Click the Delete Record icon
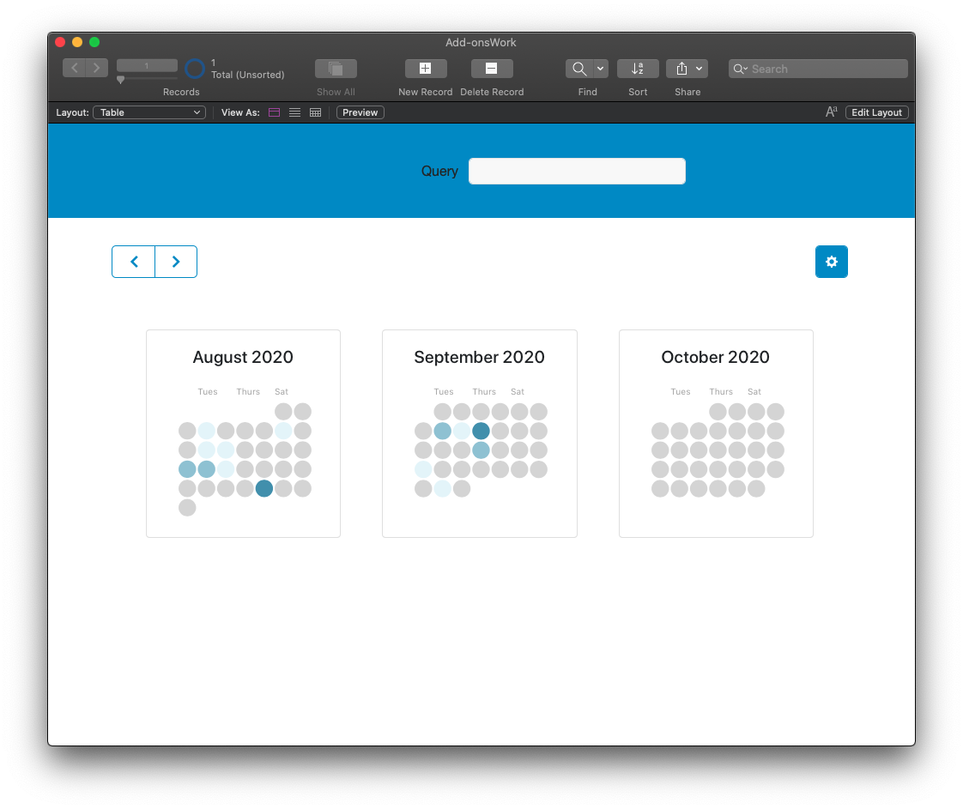Image resolution: width=963 pixels, height=809 pixels. [x=491, y=68]
